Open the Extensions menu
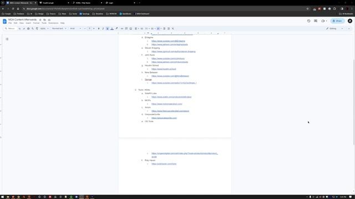Screen dimensions: 355x199 53,23
